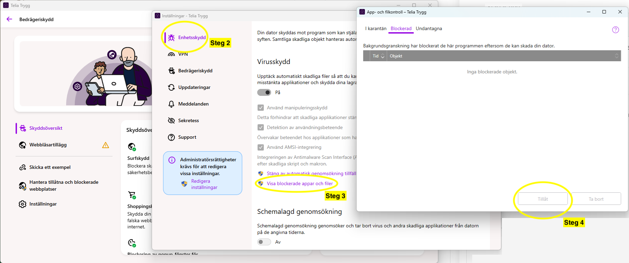The image size is (629, 263).
Task: Minimize the App- och filkontroll window
Action: click(x=588, y=12)
